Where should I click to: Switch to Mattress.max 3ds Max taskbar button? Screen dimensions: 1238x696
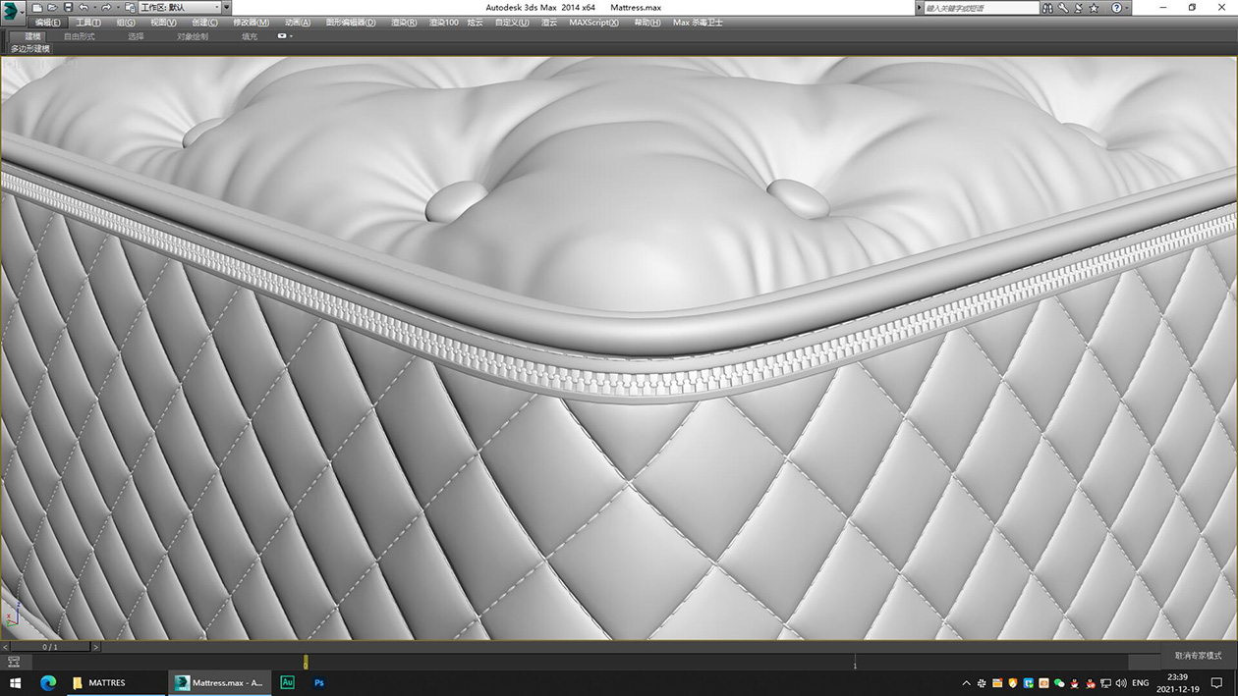(218, 683)
